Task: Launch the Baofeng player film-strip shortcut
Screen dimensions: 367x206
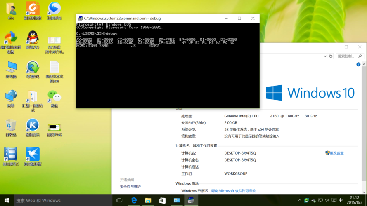Action: 11,157
